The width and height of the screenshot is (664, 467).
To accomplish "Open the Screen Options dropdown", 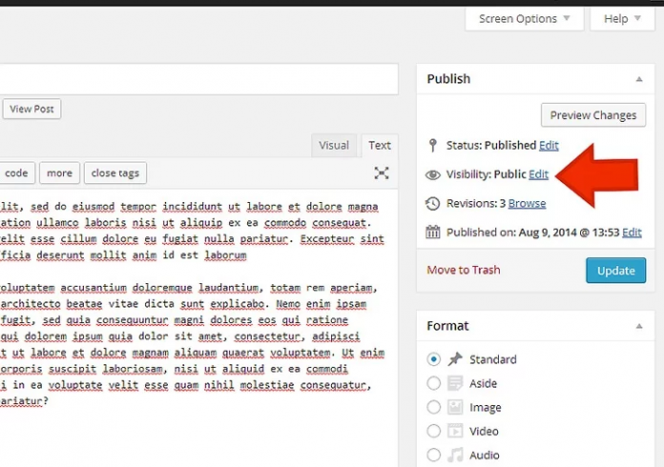I will click(524, 18).
